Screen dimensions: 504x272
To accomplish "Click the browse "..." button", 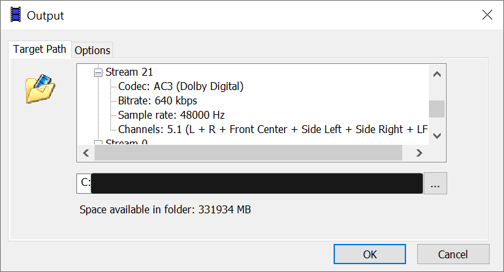I will tap(435, 184).
